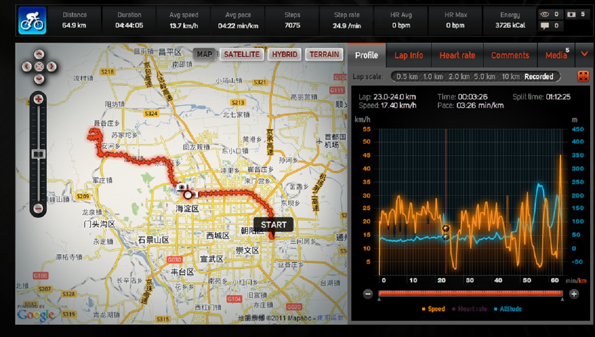Image resolution: width=595 pixels, height=337 pixels.
Task: Expand chart to fullscreen with orange icon
Action: tap(583, 76)
